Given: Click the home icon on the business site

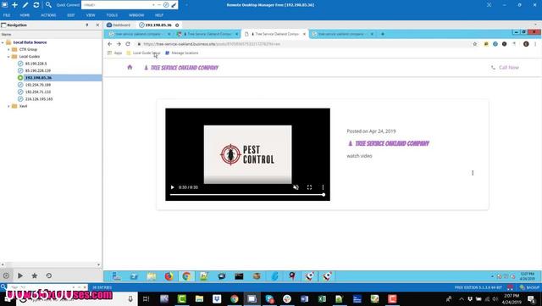Looking at the screenshot, I should click(130, 67).
